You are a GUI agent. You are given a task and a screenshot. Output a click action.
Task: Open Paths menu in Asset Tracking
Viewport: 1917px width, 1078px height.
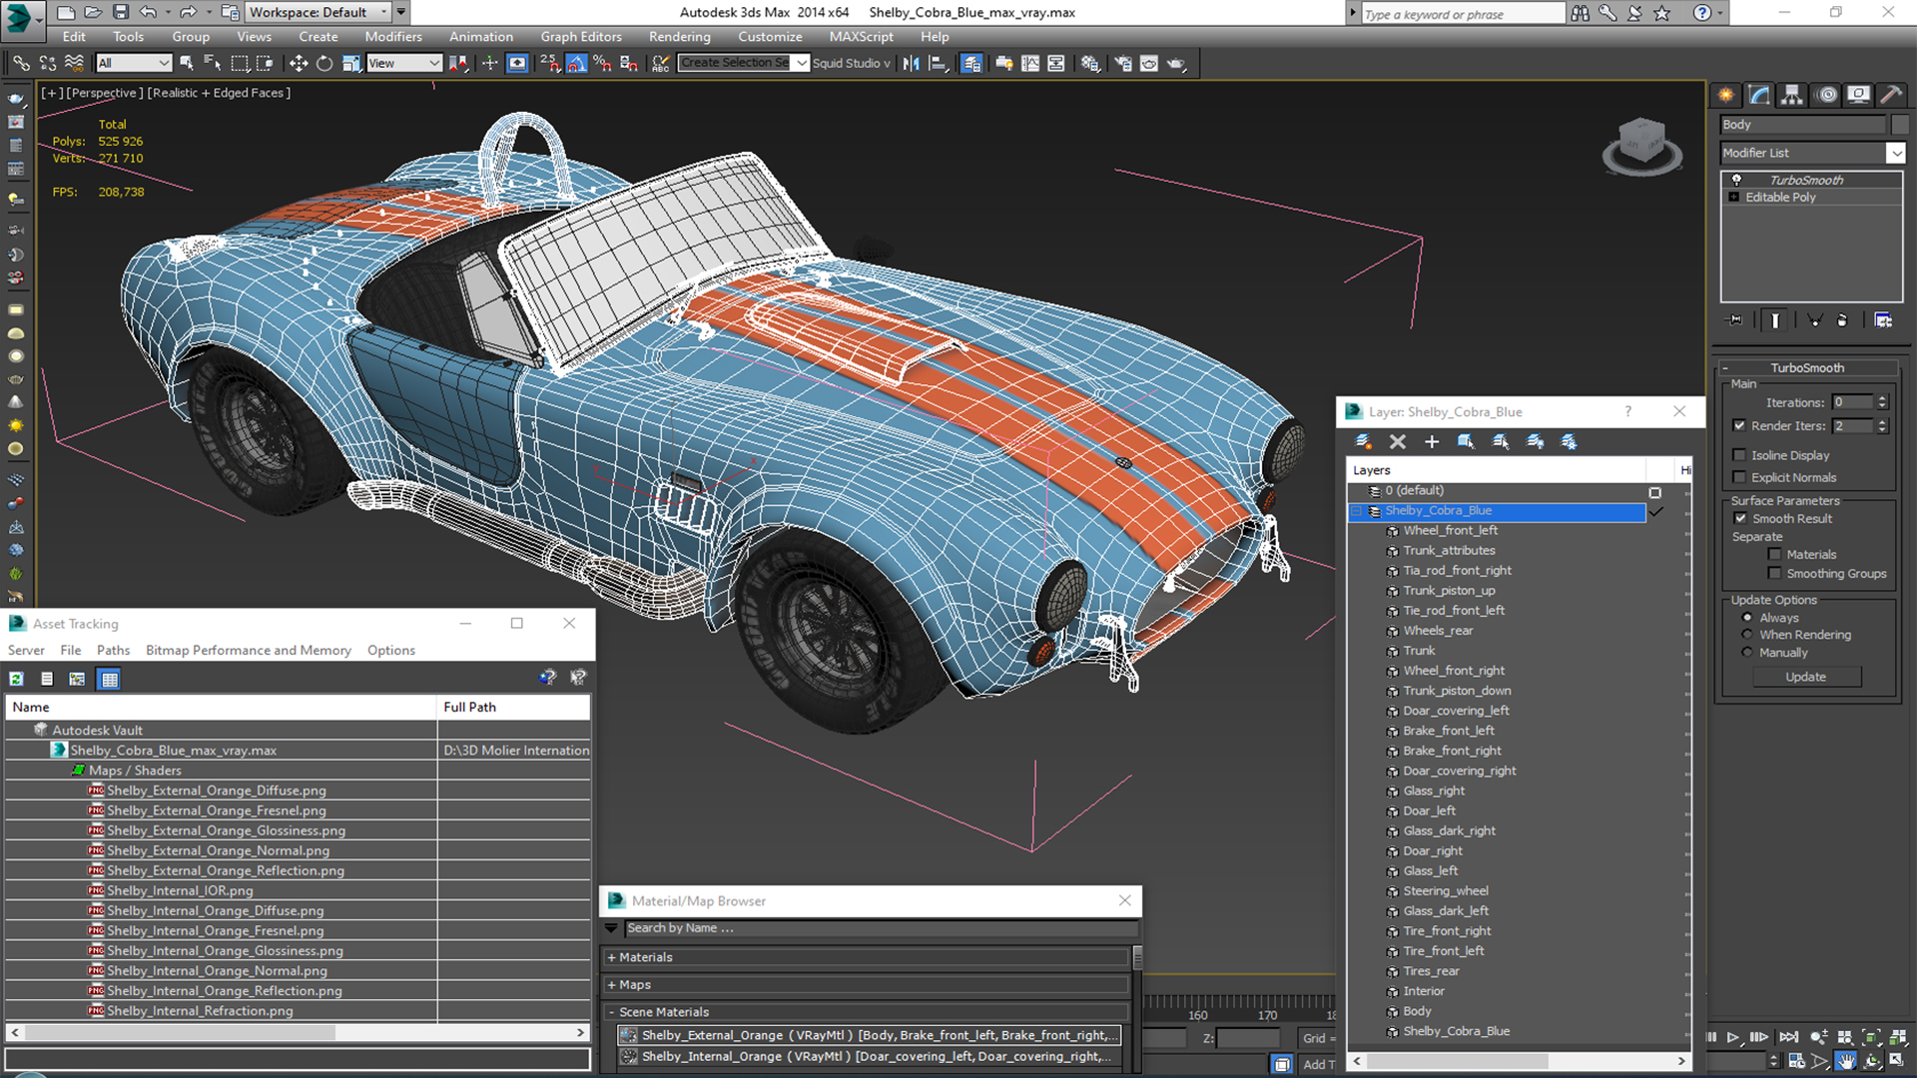click(x=113, y=650)
